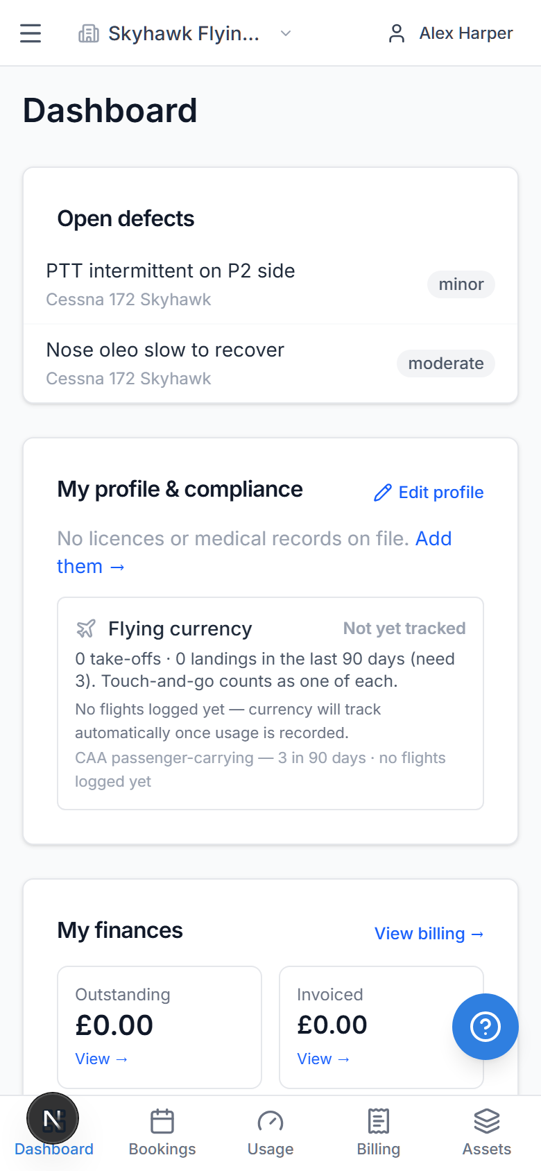Viewport: 541px width, 1171px height.
Task: Follow the Add them link for licences
Action: pyautogui.click(x=254, y=553)
